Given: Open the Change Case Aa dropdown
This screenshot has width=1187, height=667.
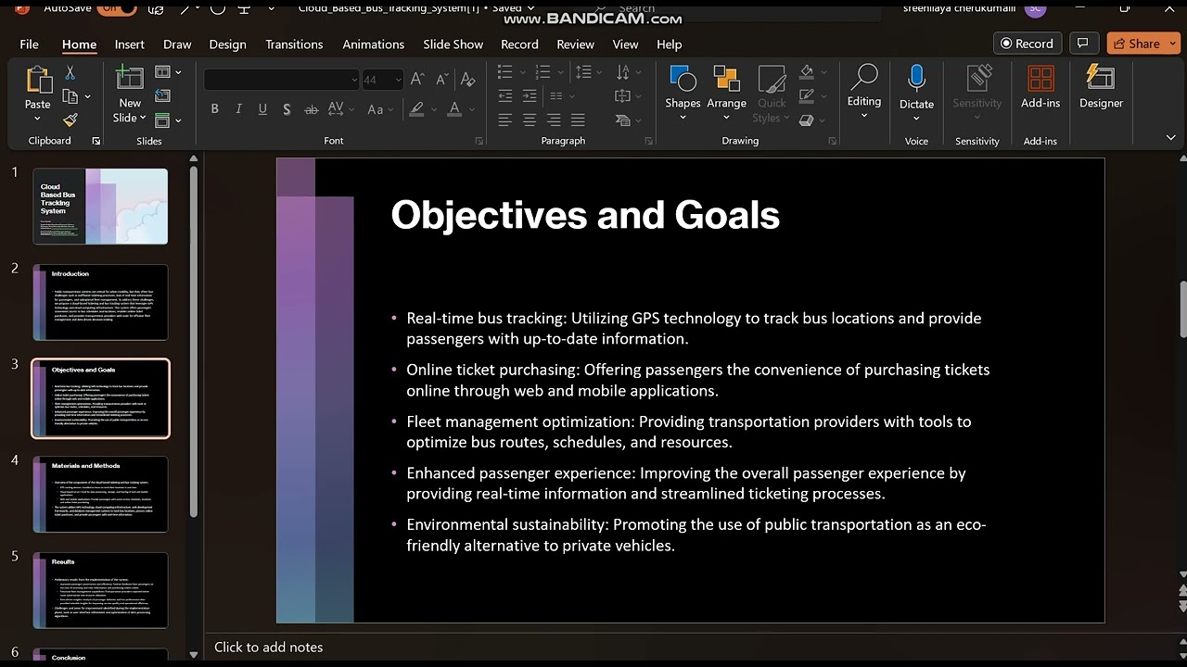Looking at the screenshot, I should (x=379, y=109).
